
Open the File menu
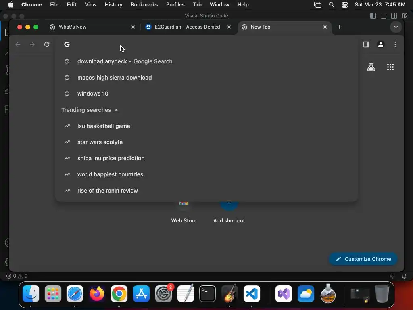click(x=54, y=5)
